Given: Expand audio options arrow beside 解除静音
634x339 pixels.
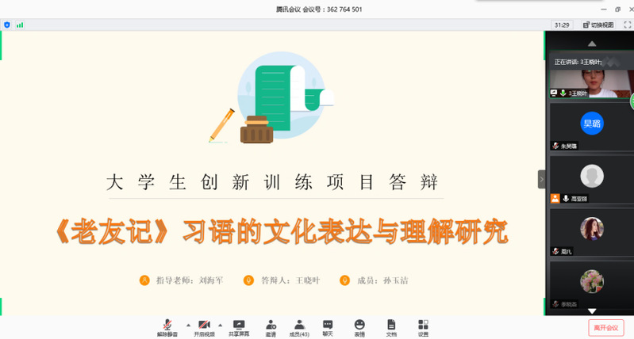Looking at the screenshot, I should (x=187, y=325).
